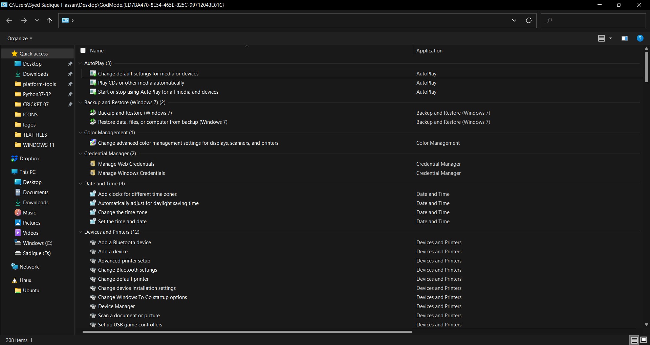Screen dimensions: 650x345
Task: Open the Organize menu
Action: [x=20, y=39]
